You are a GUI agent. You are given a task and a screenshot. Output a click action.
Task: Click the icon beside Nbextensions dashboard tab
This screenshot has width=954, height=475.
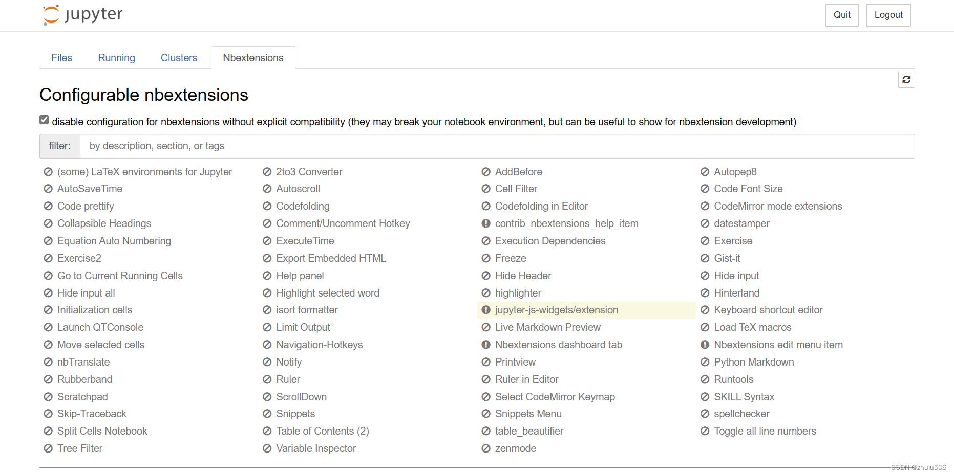coord(486,345)
